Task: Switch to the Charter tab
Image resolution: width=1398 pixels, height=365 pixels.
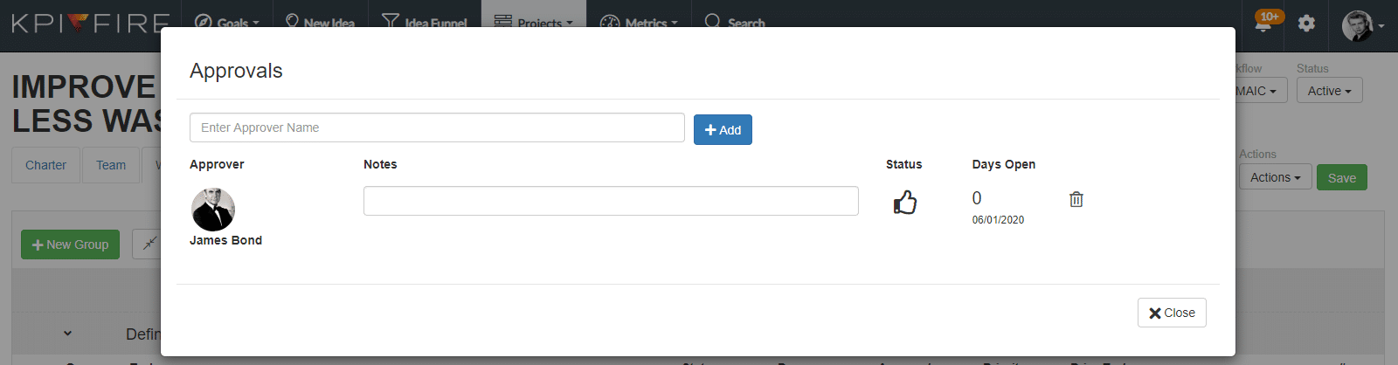Action: [45, 165]
